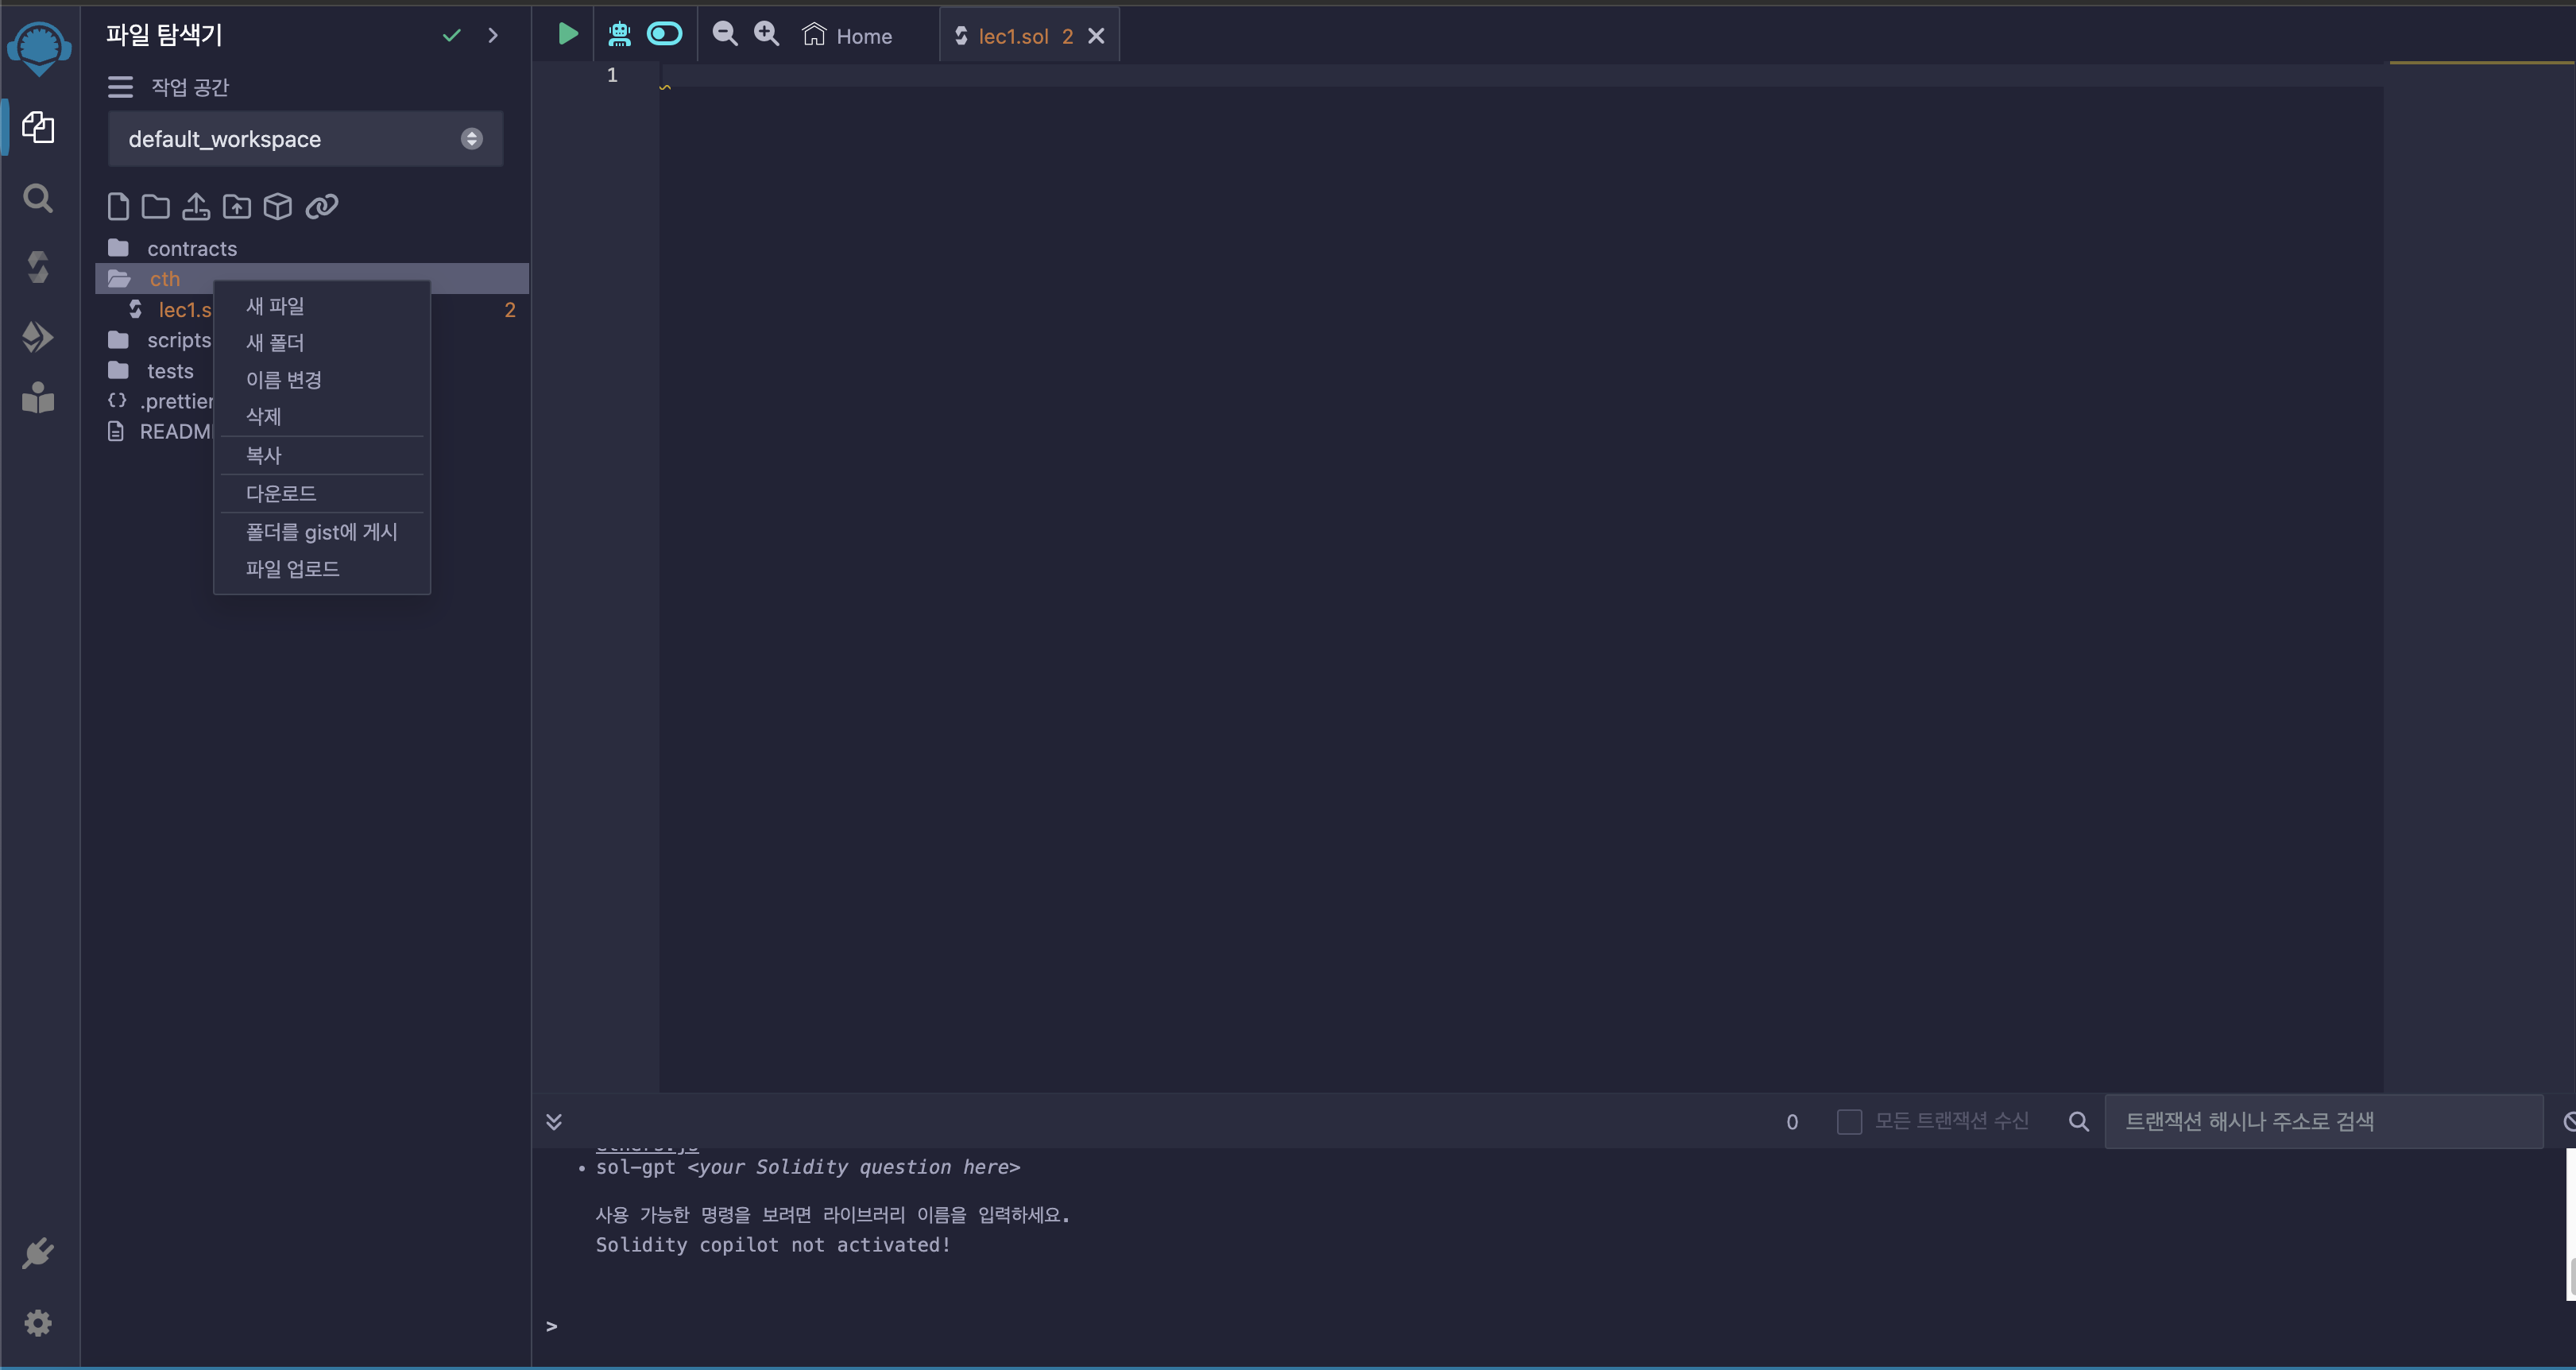Click the zoom in magnifier icon
This screenshot has width=2576, height=1370.
(766, 35)
